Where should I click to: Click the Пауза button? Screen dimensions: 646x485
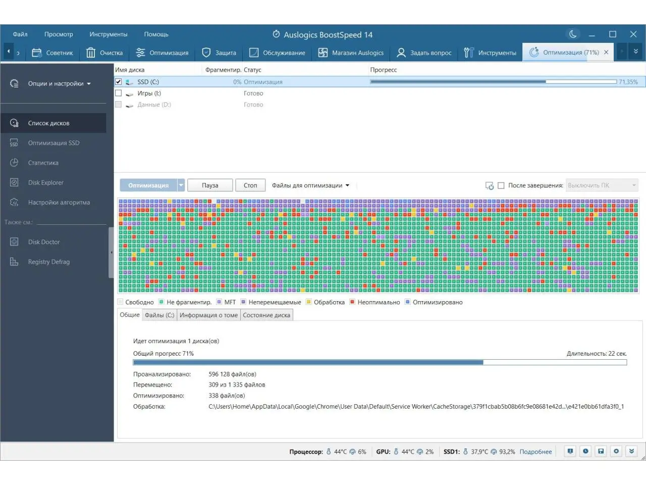tap(210, 185)
